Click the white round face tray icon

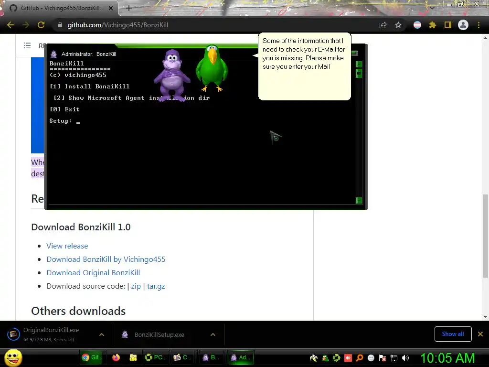tap(371, 358)
